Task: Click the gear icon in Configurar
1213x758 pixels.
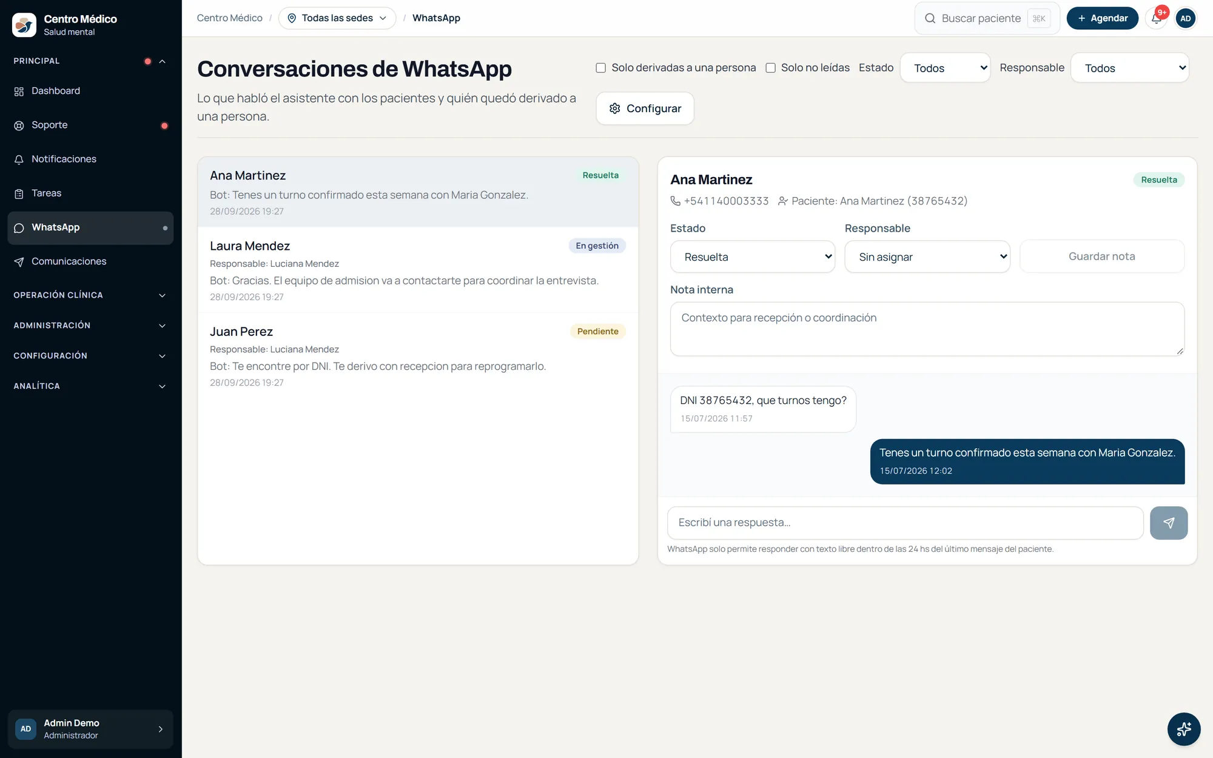Action: pos(614,109)
